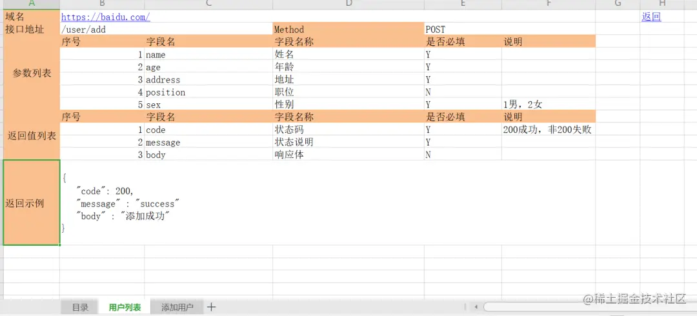Viewport: 697px width, 316px height.
Task: Select the message field cell
Action: [x=208, y=142]
